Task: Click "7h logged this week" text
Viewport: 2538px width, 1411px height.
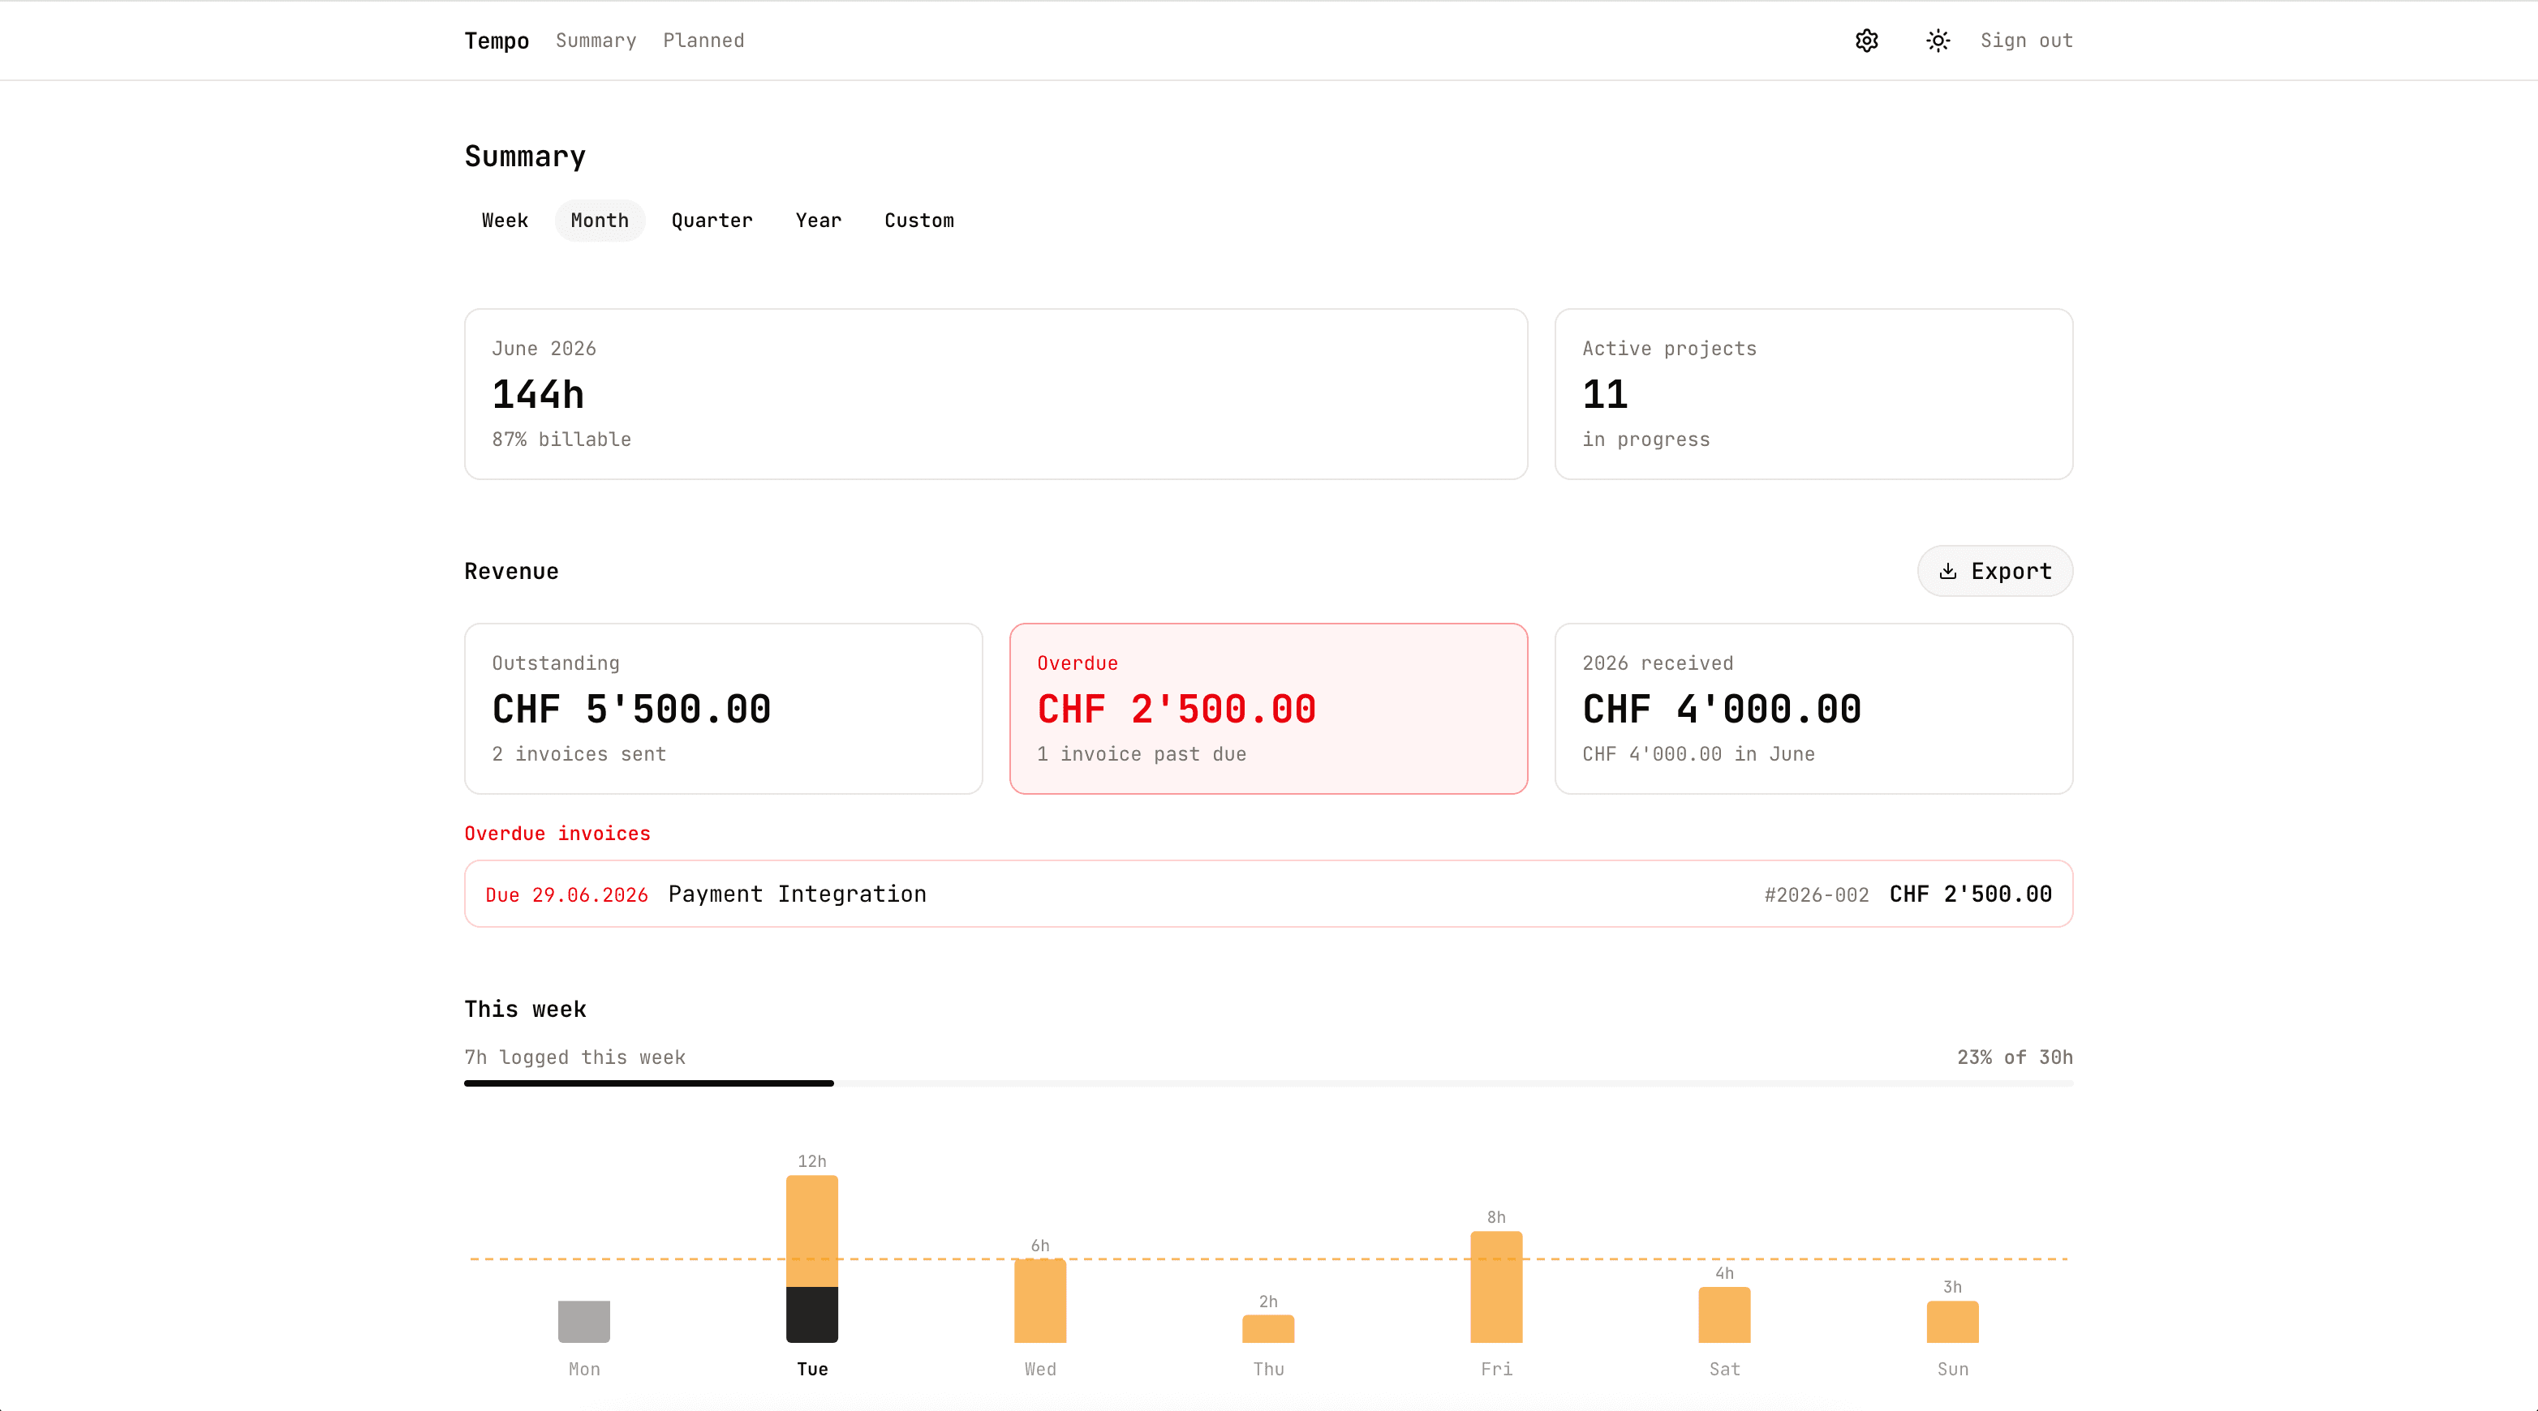Action: click(574, 1057)
